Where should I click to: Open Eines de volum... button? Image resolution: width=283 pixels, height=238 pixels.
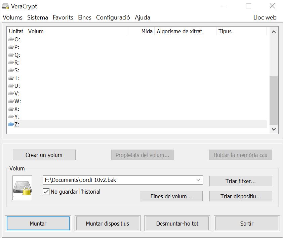pos(171,196)
